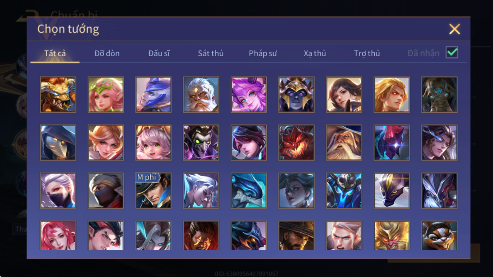
Task: Open the Trợ thủ tab
Action: tap(367, 53)
